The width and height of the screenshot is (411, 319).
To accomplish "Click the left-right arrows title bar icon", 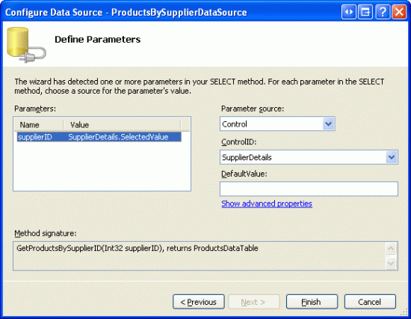I will (349, 12).
